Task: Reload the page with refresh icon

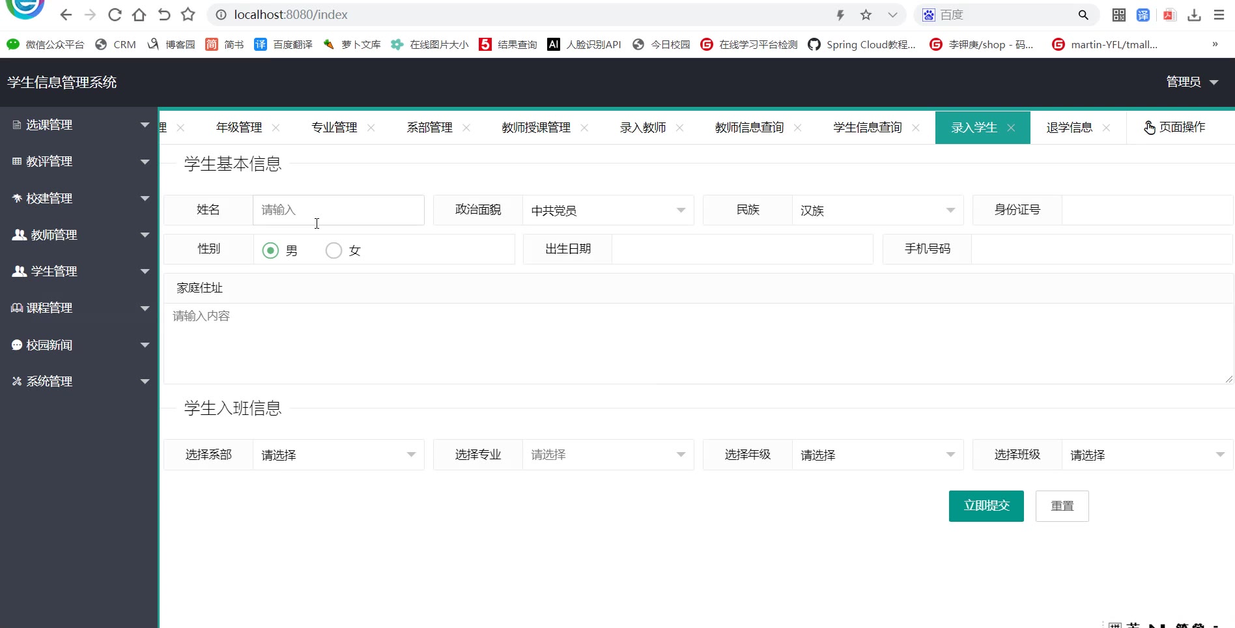Action: pyautogui.click(x=115, y=14)
